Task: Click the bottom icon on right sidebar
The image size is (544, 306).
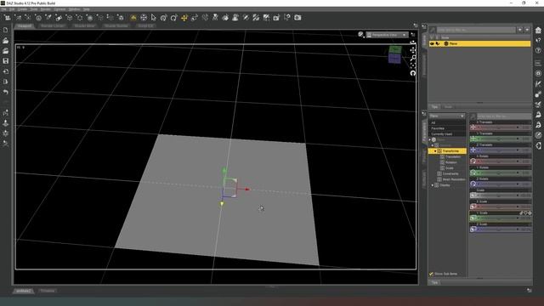Action: [x=538, y=145]
